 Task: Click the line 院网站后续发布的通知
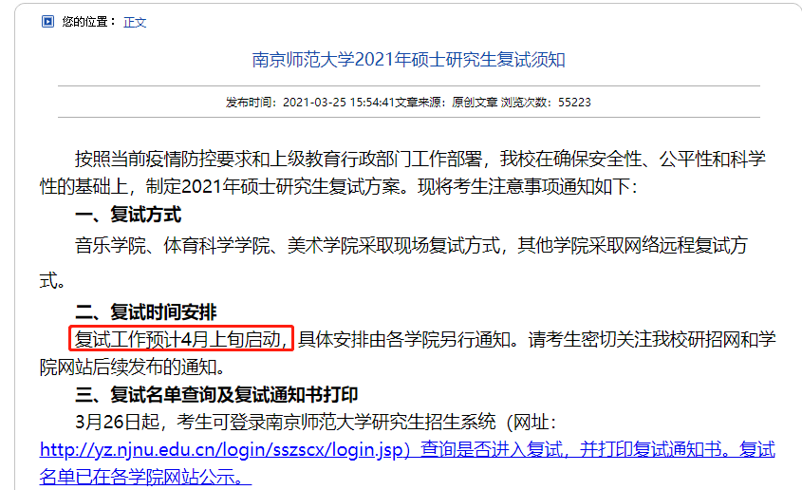coord(133,367)
